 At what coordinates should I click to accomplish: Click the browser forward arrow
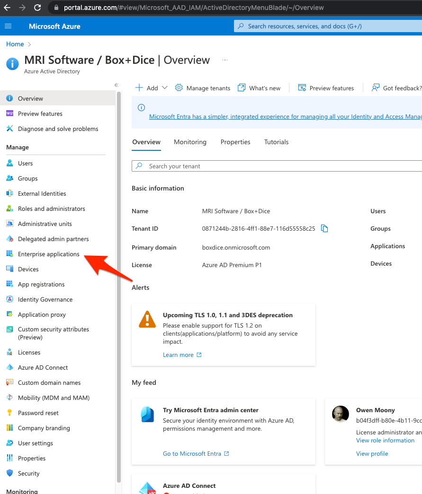click(22, 8)
